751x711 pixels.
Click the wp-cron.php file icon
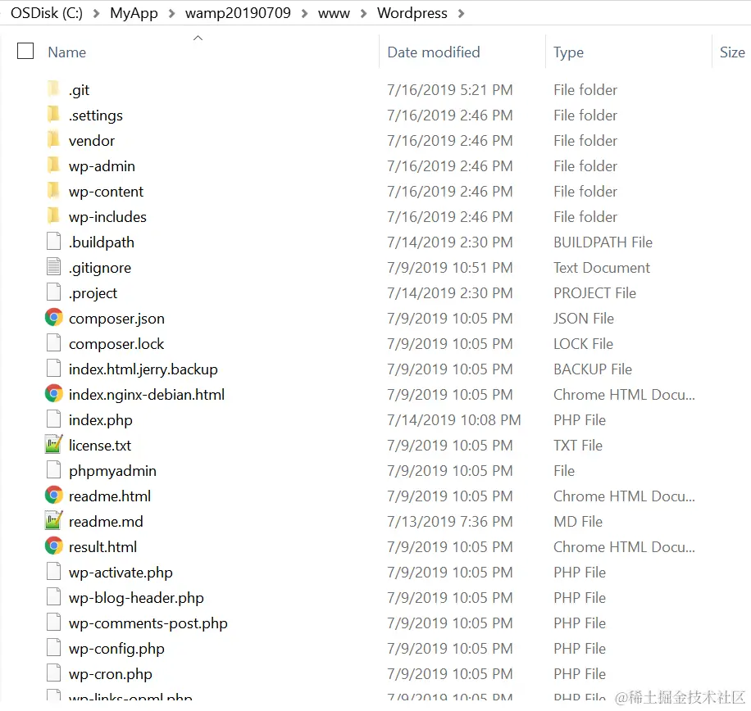pyautogui.click(x=53, y=673)
